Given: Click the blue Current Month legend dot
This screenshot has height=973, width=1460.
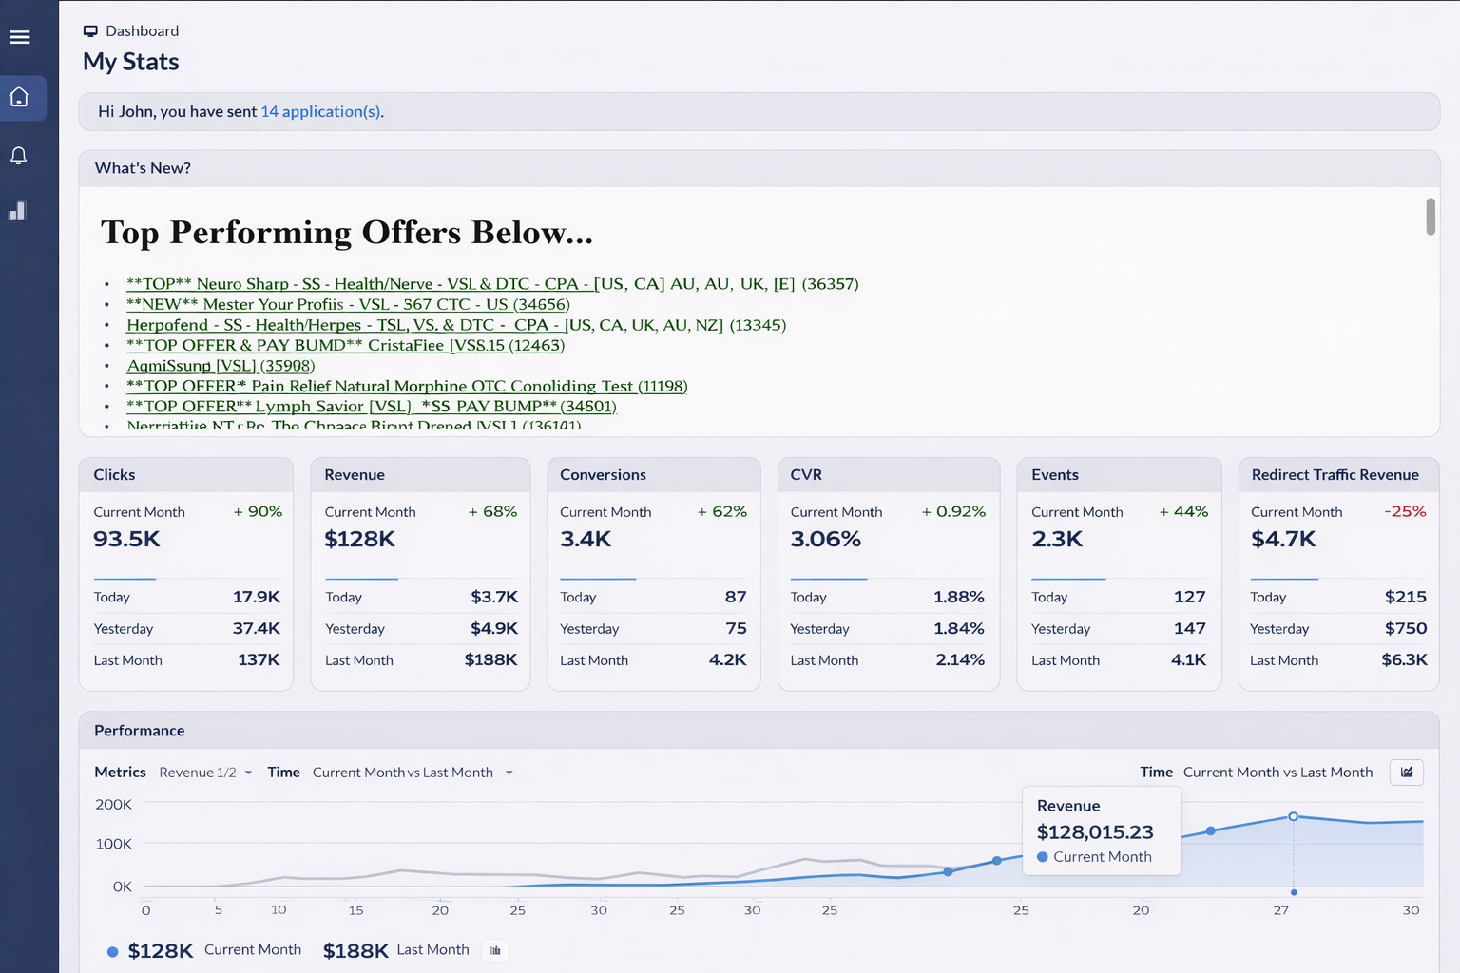Looking at the screenshot, I should coord(112,950).
